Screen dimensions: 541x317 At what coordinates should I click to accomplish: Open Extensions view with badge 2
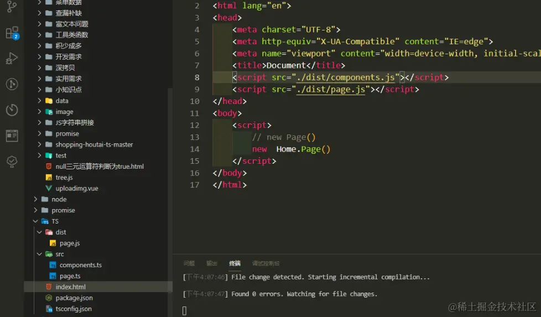click(12, 33)
